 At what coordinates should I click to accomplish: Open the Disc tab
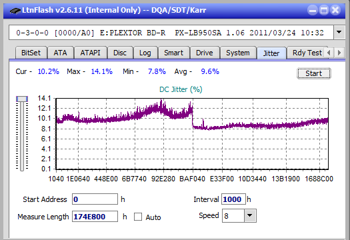(120, 53)
